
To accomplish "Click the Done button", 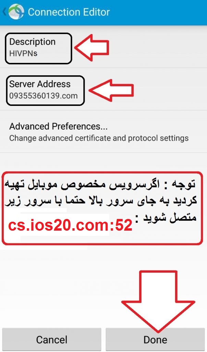I will tap(155, 339).
